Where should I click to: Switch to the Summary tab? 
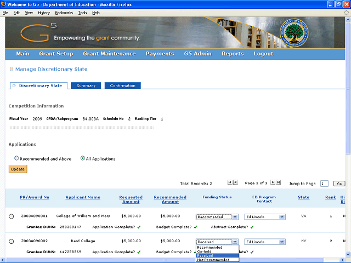86,85
